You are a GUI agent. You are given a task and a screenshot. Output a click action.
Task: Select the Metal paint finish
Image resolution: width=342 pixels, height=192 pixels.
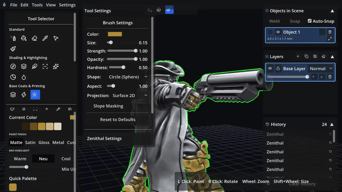(58, 142)
